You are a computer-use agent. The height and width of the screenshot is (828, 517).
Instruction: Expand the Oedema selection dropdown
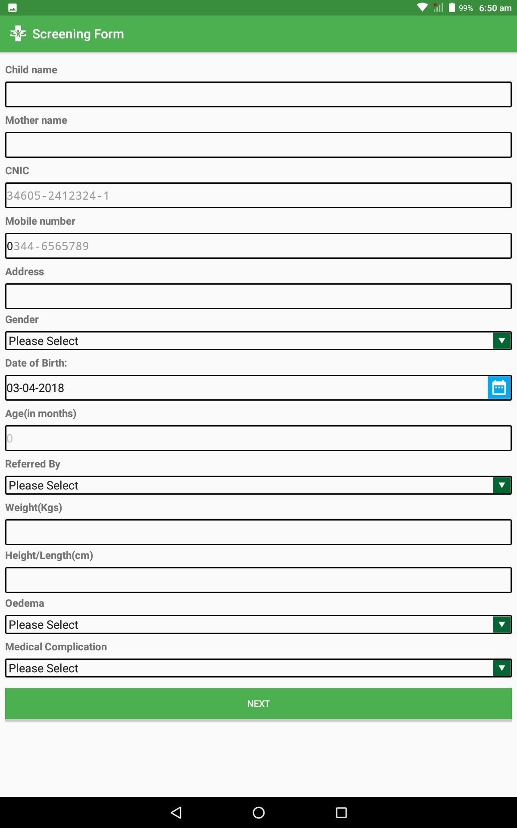(x=258, y=624)
